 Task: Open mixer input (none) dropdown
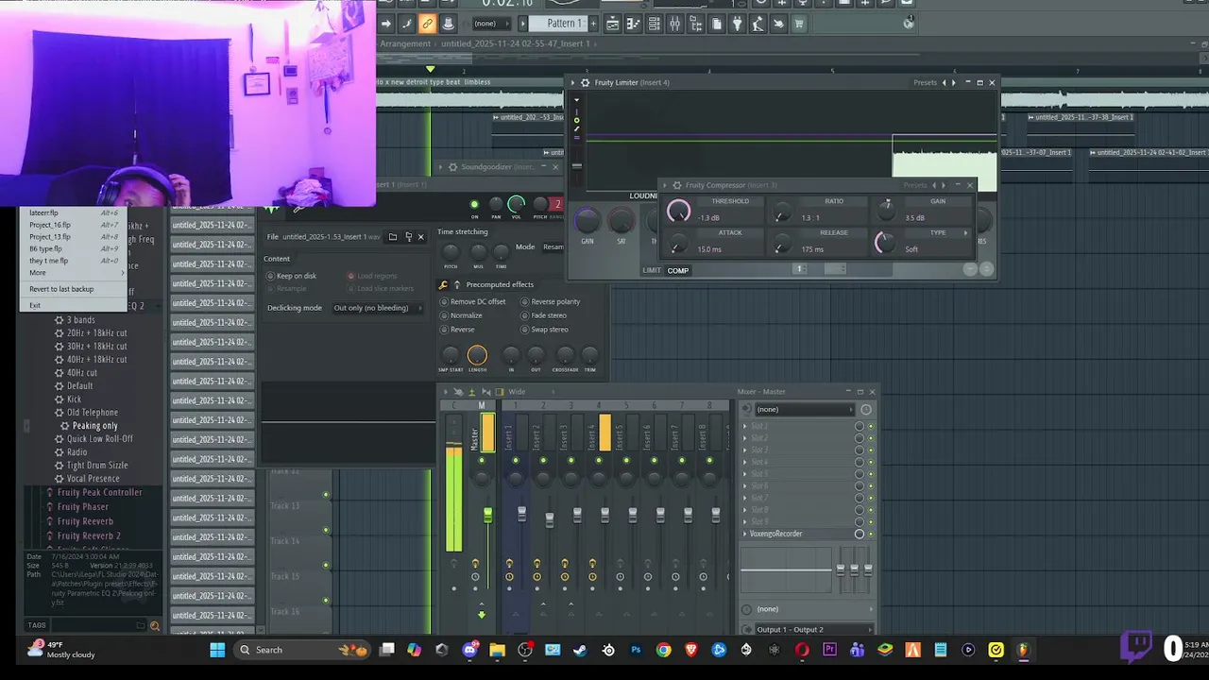point(804,409)
